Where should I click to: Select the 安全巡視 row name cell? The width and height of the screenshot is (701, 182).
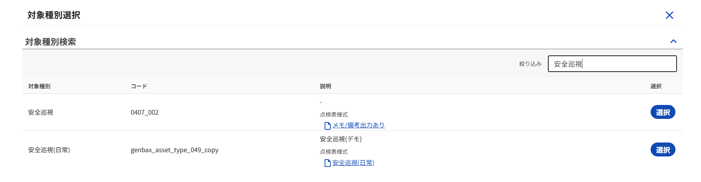tap(41, 112)
